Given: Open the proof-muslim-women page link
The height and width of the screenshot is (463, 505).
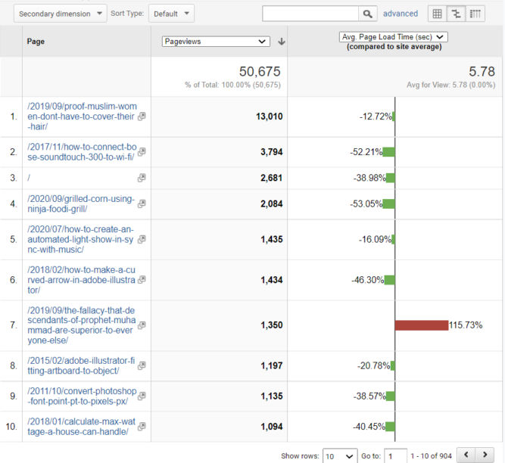Looking at the screenshot, I should coord(82,117).
